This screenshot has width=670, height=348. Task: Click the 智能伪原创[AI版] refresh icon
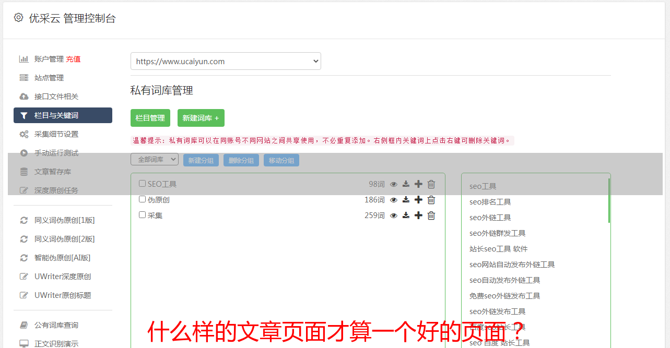click(x=23, y=258)
